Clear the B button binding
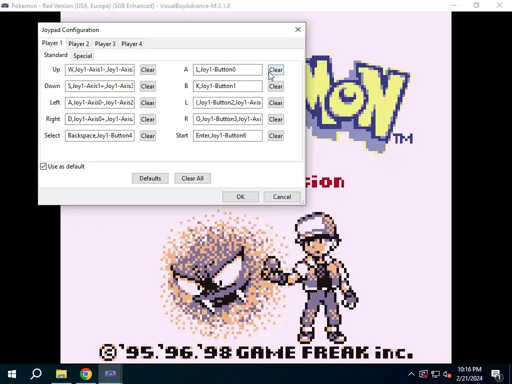 tap(276, 86)
